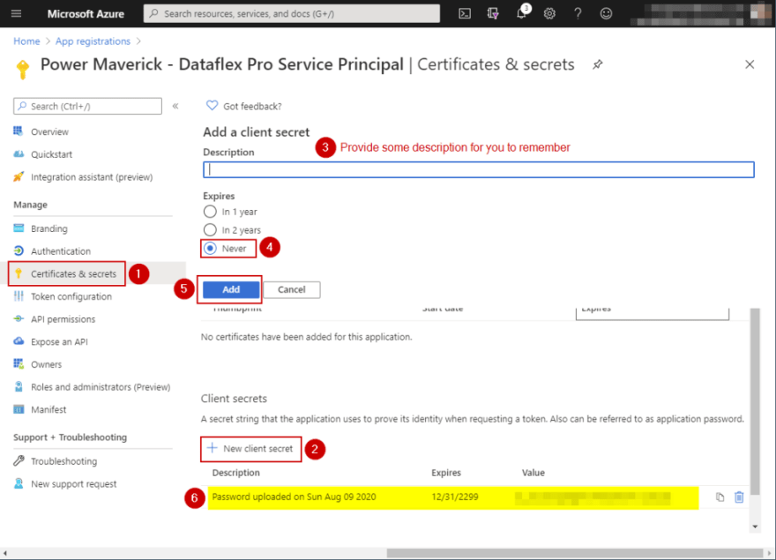Click the Integration assistant rocket icon
776x560 pixels.
19,176
